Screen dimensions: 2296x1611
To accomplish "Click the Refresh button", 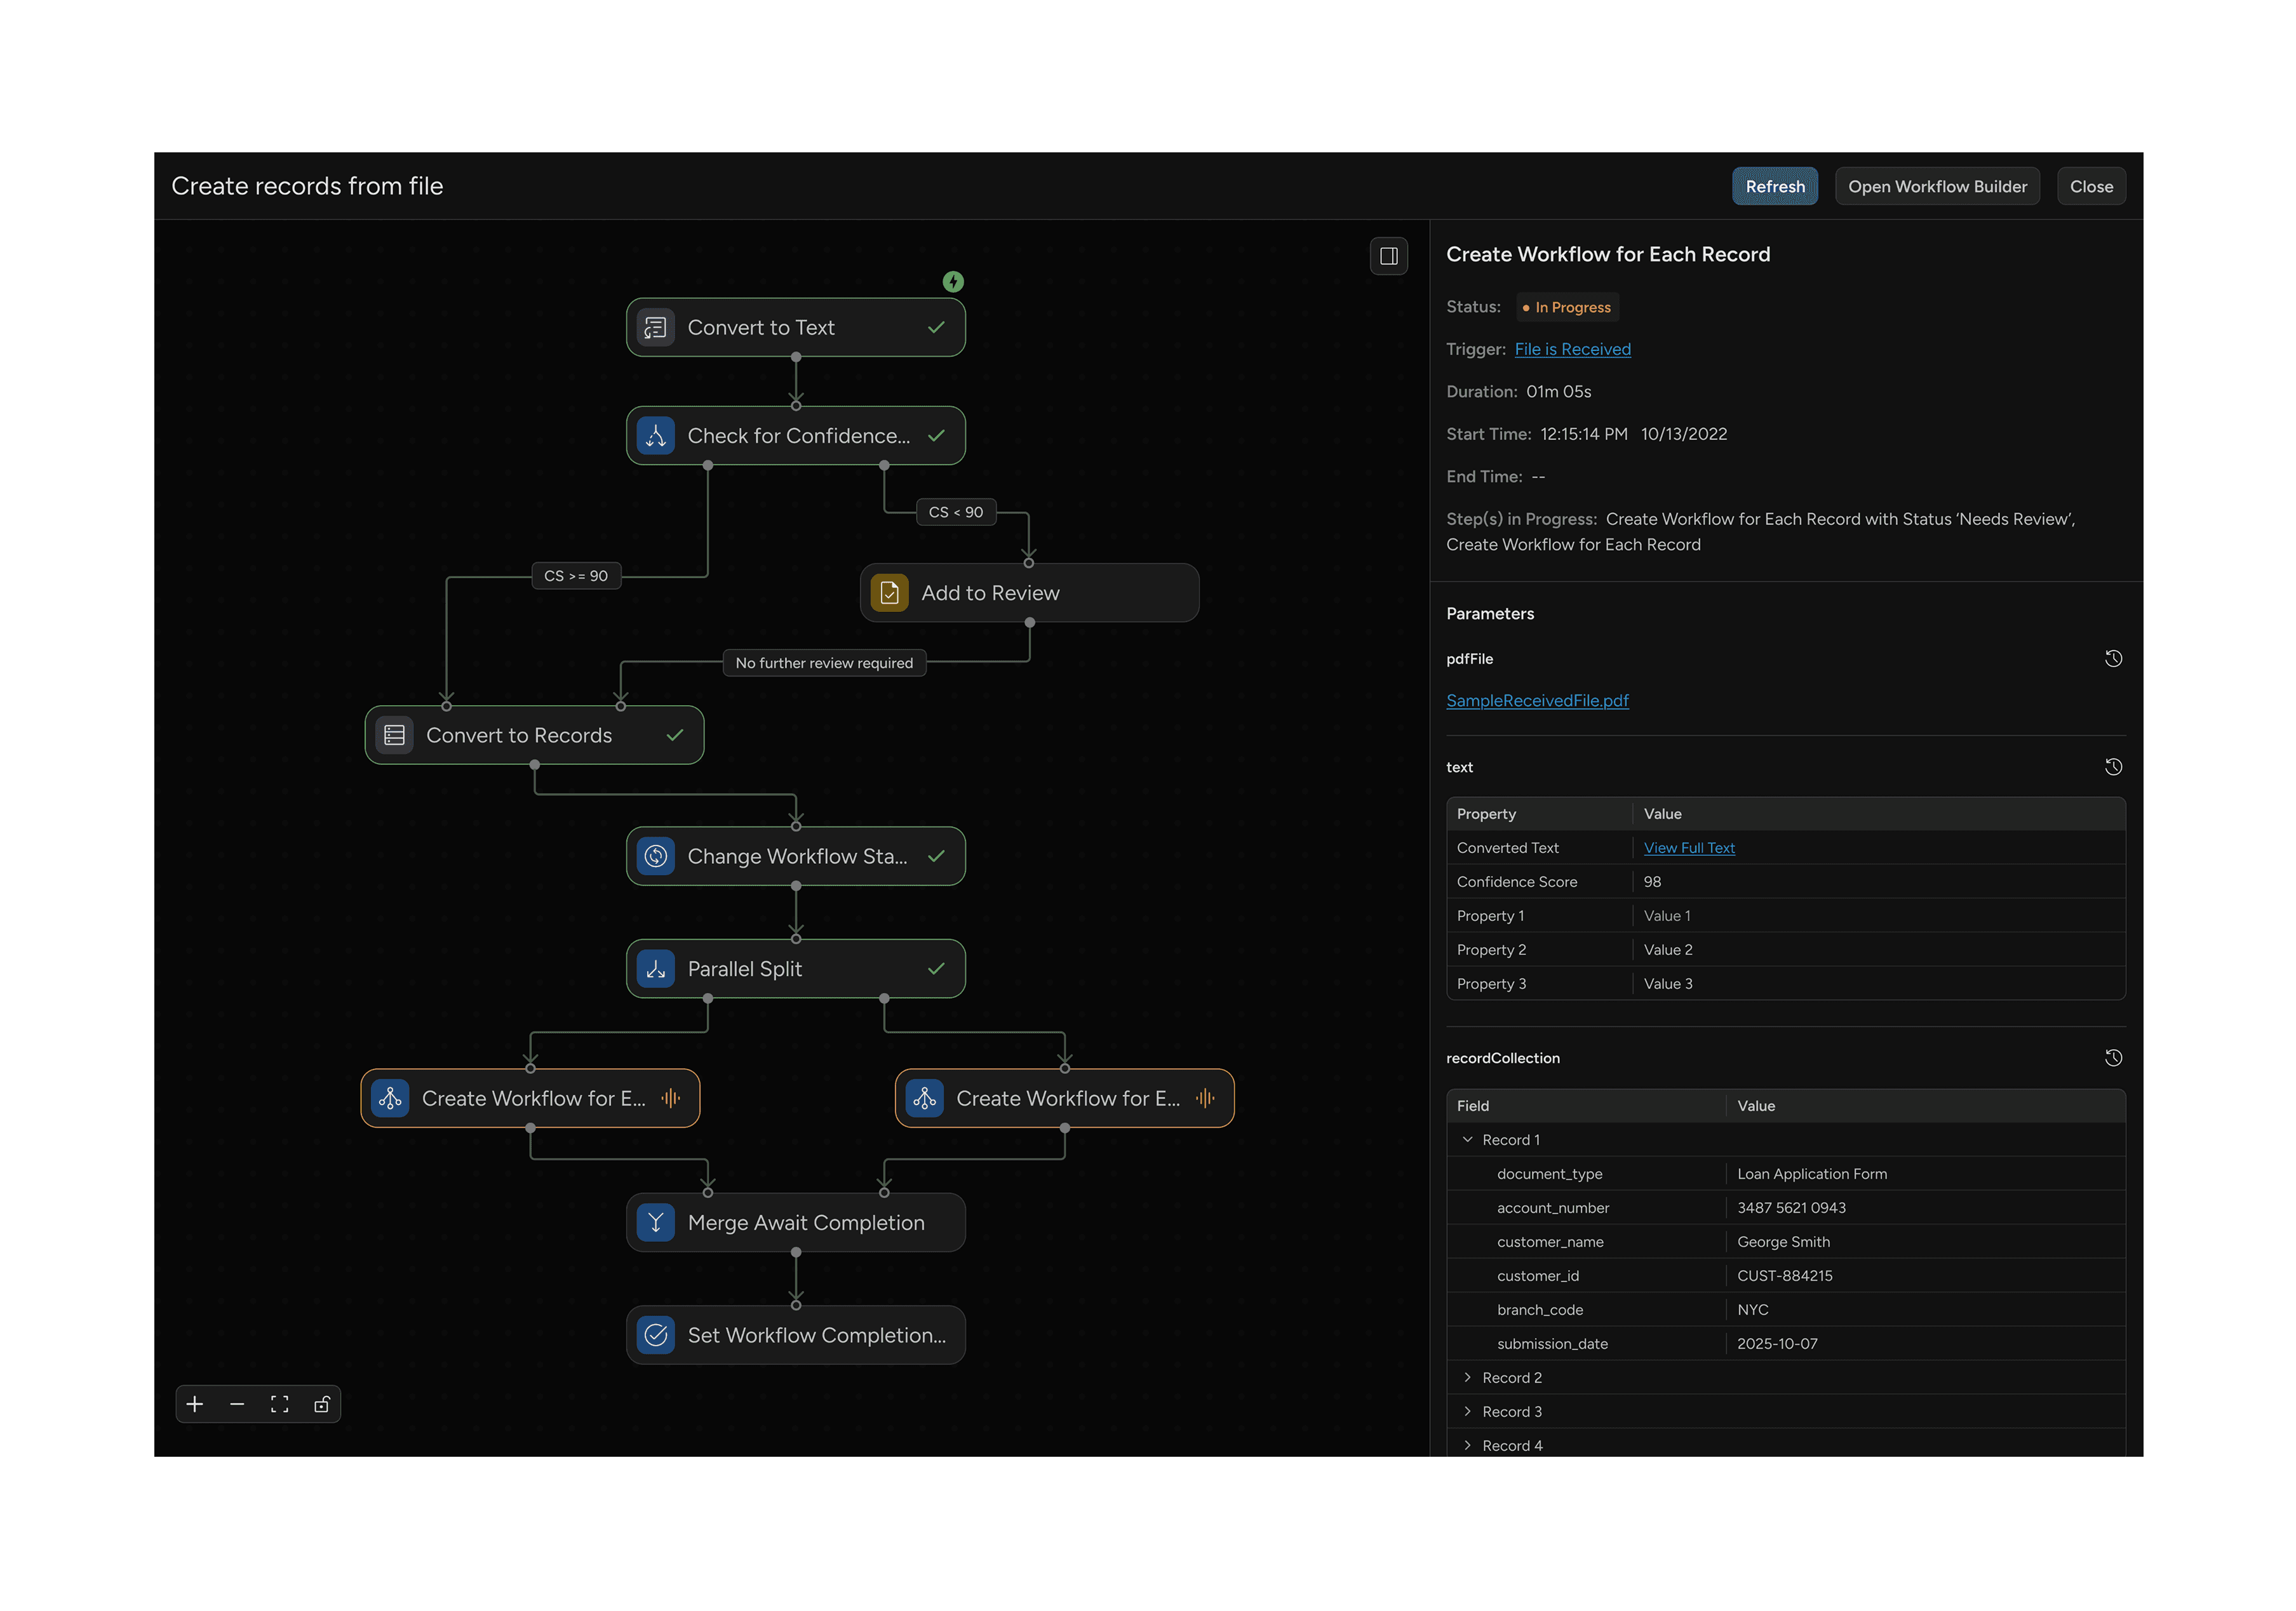I will pyautogui.click(x=1775, y=186).
